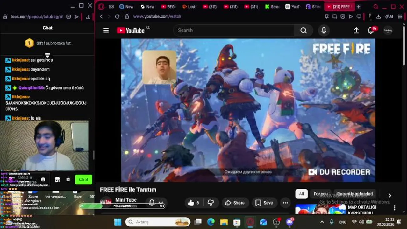Image resolution: width=407 pixels, height=229 pixels.
Task: Open downloads icon in Kick chat window
Action: click(x=88, y=17)
